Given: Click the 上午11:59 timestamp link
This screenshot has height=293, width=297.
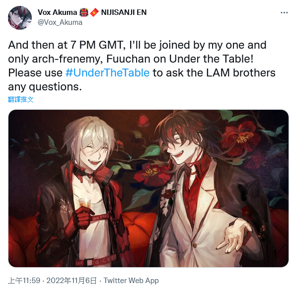Looking at the screenshot, I should pos(24,281).
